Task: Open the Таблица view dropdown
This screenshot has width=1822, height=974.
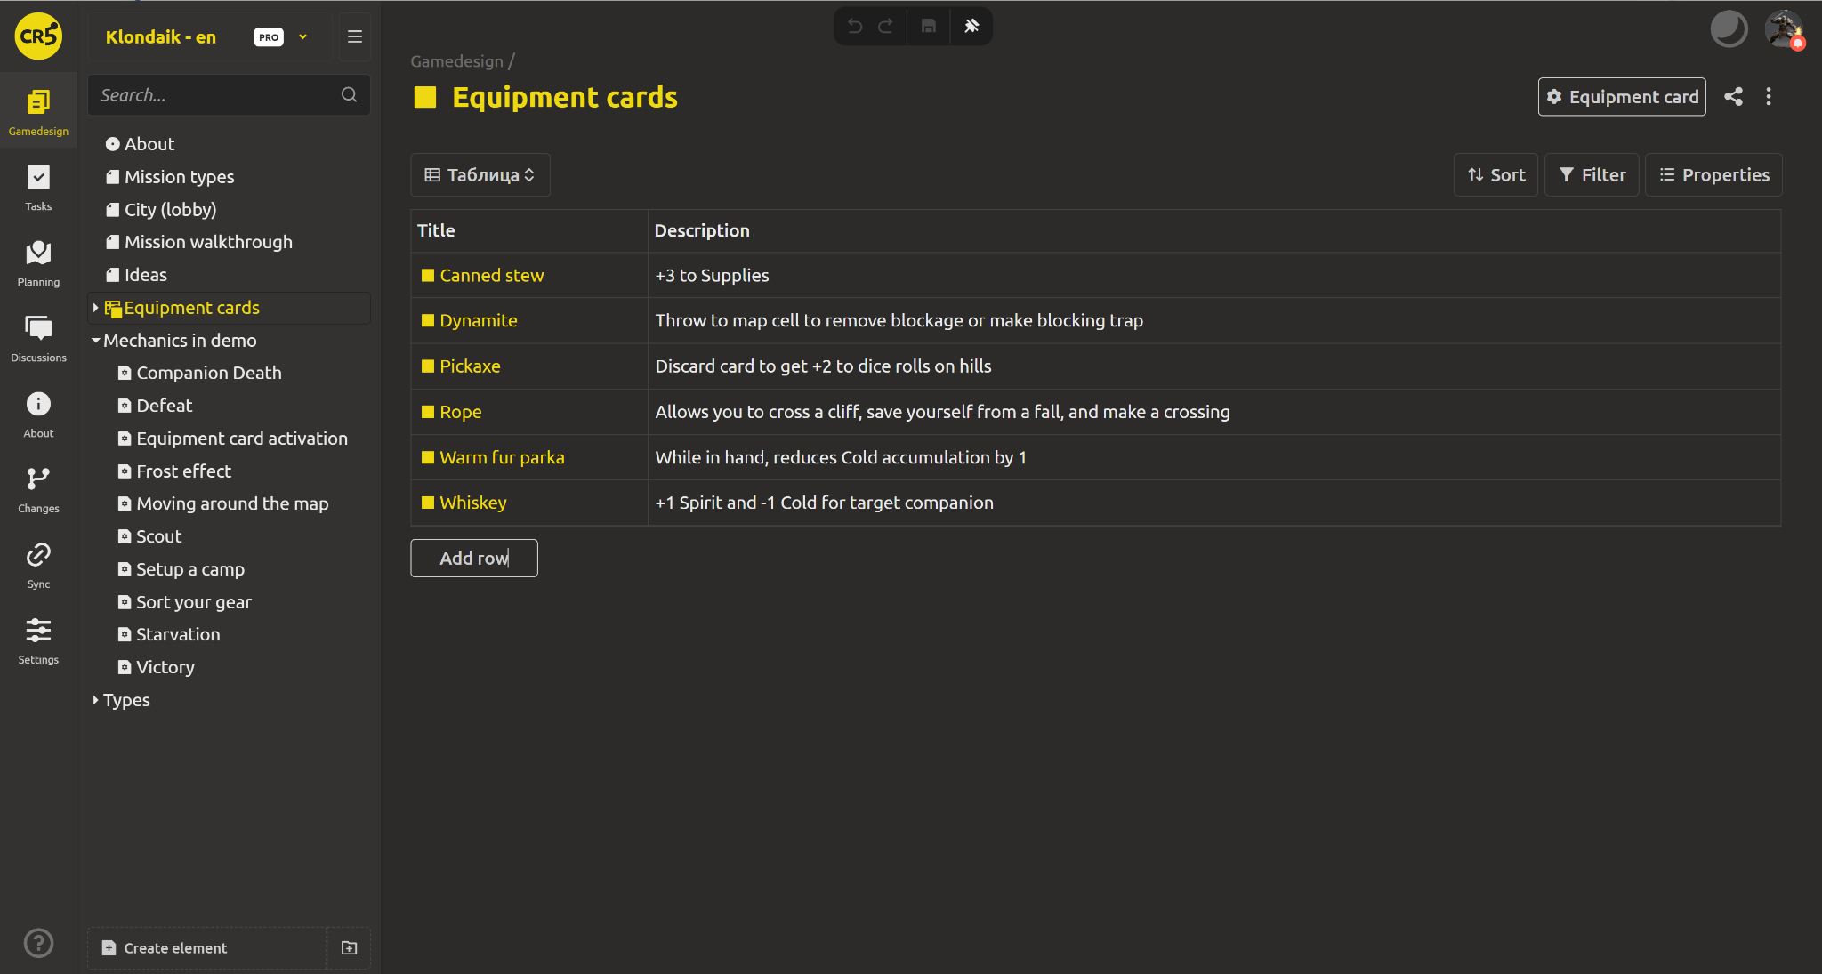Action: click(x=480, y=175)
